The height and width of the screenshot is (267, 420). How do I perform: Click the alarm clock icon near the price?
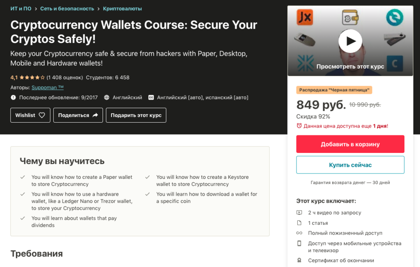coord(299,126)
